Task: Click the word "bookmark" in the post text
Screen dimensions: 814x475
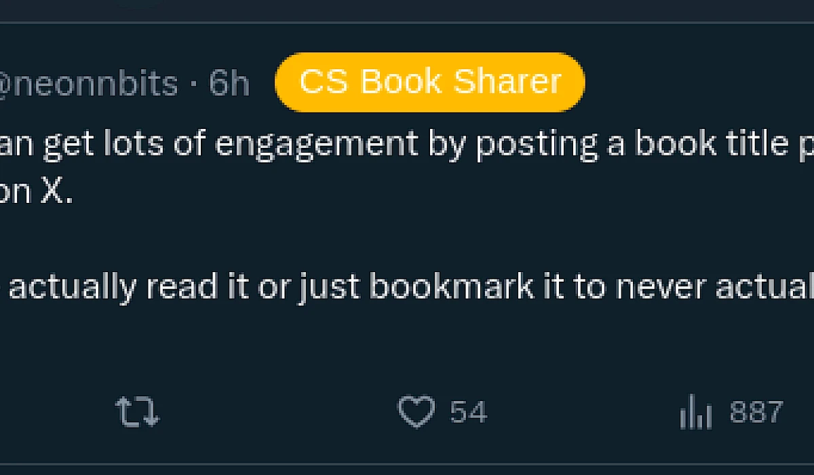Action: pos(452,287)
